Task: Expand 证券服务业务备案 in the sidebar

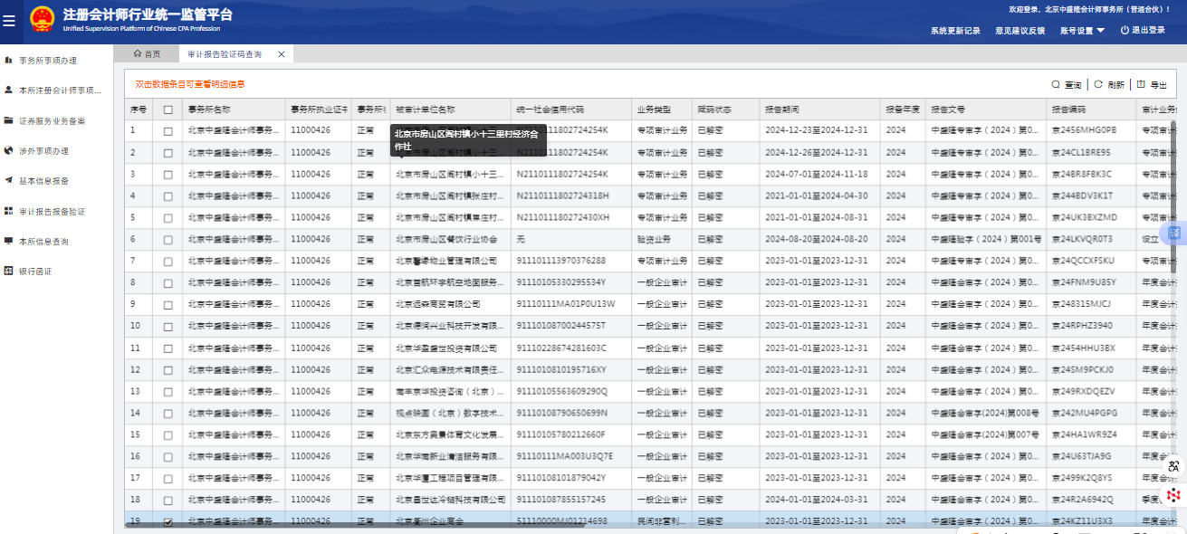Action: coord(53,120)
